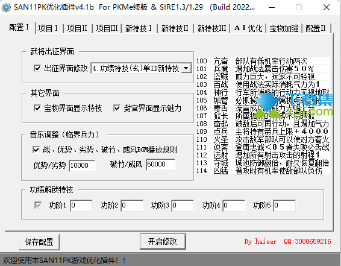This screenshot has height=266, width=341.
Task: Close the SAN11PK plugin window
Action: click(x=327, y=7)
